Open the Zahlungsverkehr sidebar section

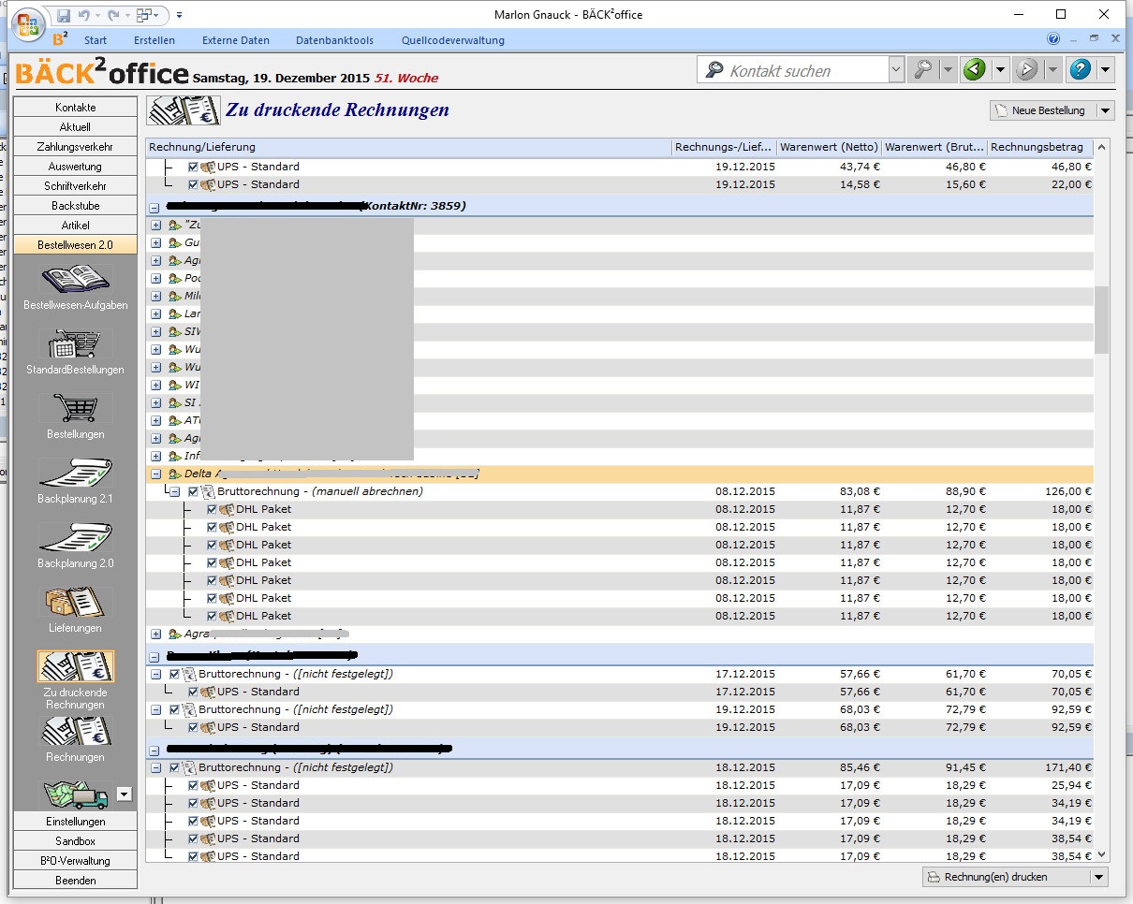[x=75, y=147]
